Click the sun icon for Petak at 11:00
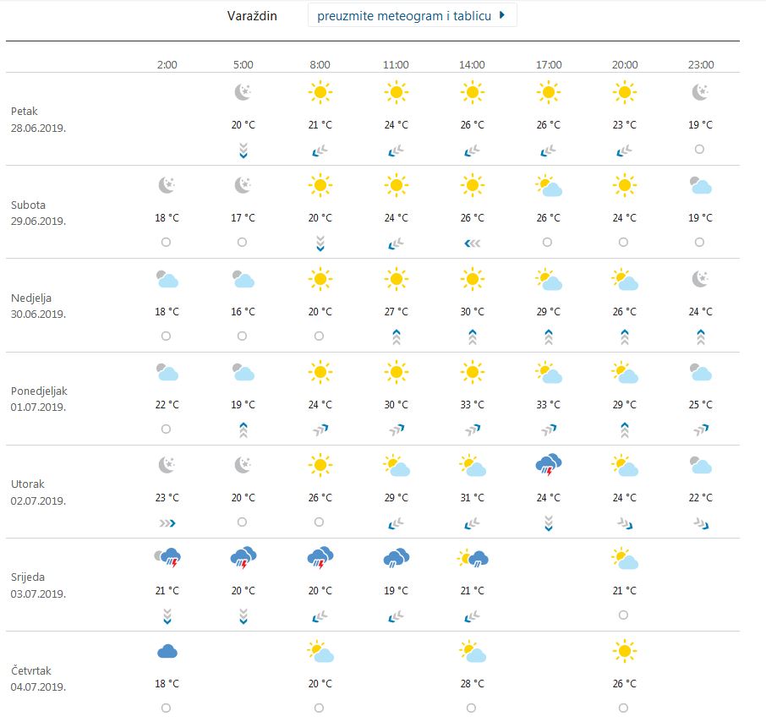The width and height of the screenshot is (766, 722). tap(396, 93)
